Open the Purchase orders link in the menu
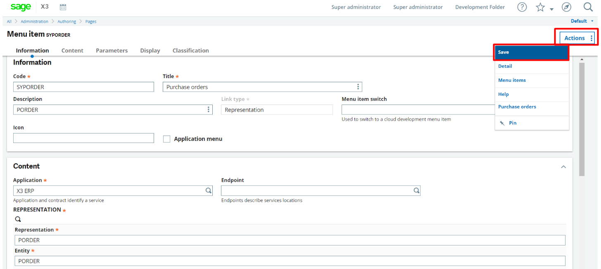This screenshot has height=269, width=601. (x=517, y=107)
